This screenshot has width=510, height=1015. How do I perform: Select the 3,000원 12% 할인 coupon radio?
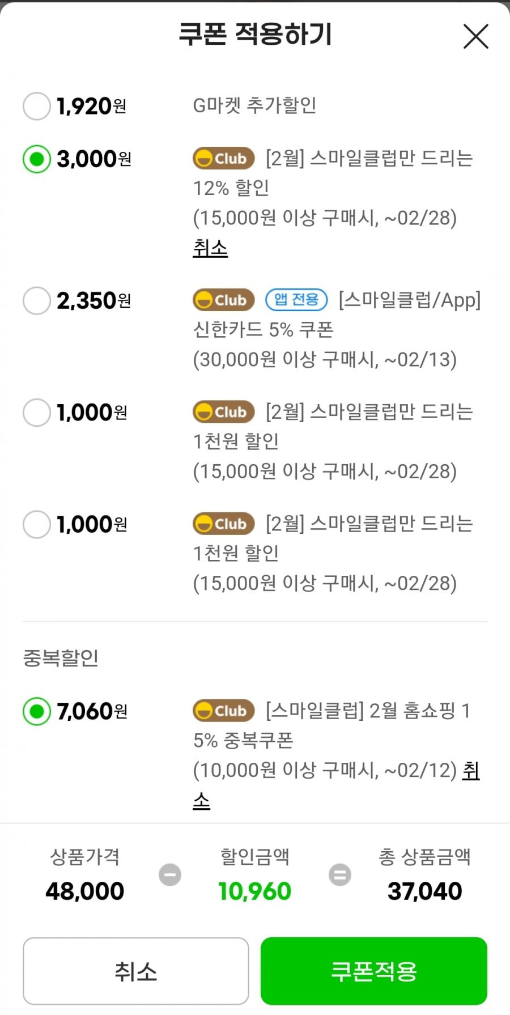click(37, 159)
